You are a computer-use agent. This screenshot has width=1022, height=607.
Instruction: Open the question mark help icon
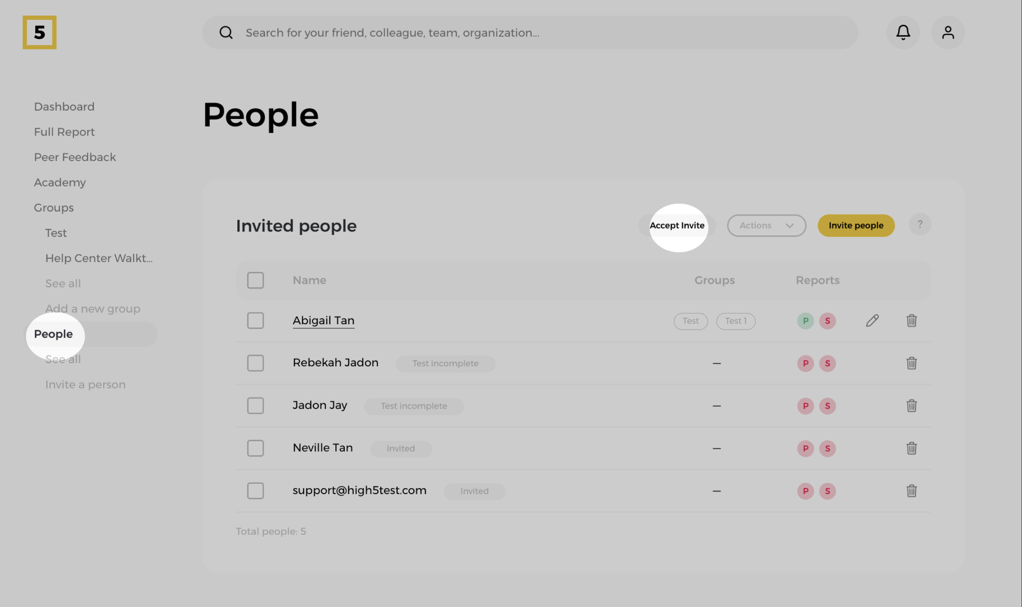[x=920, y=225]
